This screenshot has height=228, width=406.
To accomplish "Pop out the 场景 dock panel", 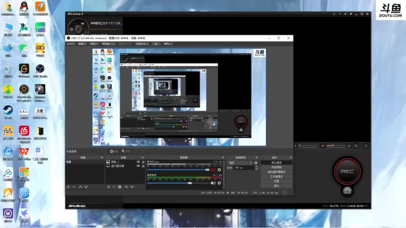I will tap(102, 158).
